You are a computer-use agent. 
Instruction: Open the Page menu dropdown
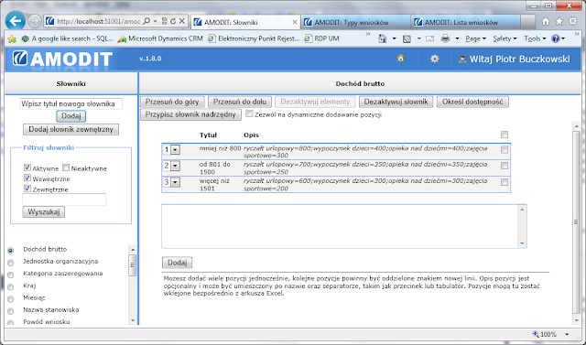[475, 38]
